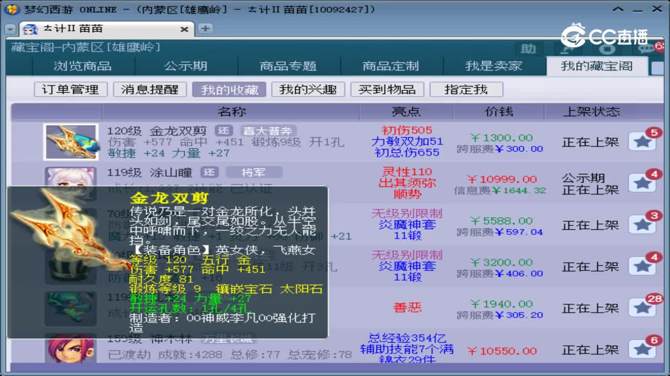670x376 pixels.
Task: Click the game logo icon in title bar
Action: tap(13, 9)
